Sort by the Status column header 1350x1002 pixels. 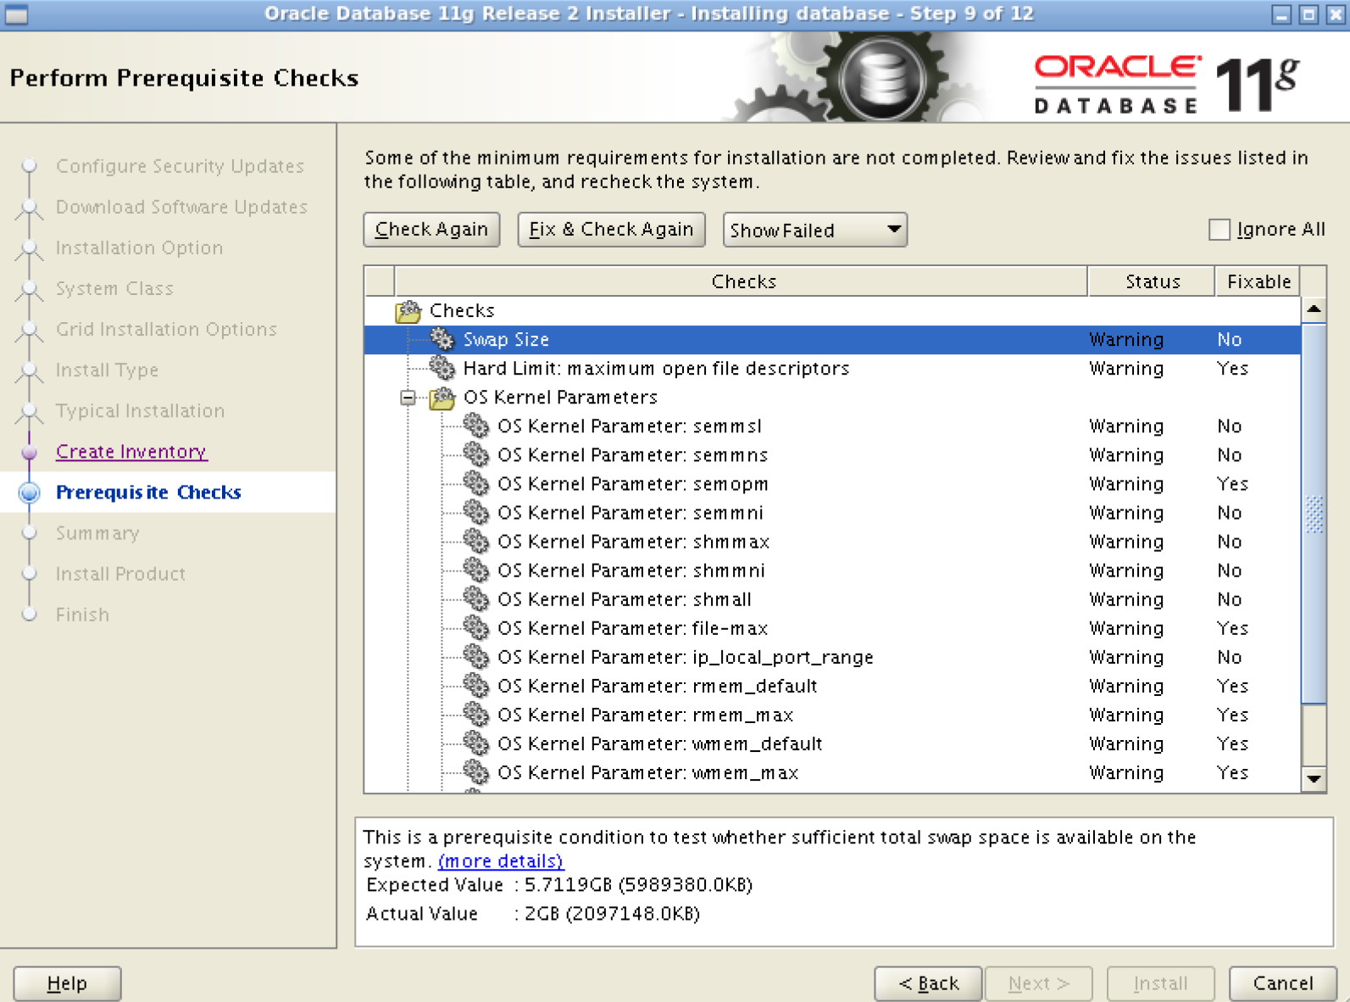pos(1152,281)
